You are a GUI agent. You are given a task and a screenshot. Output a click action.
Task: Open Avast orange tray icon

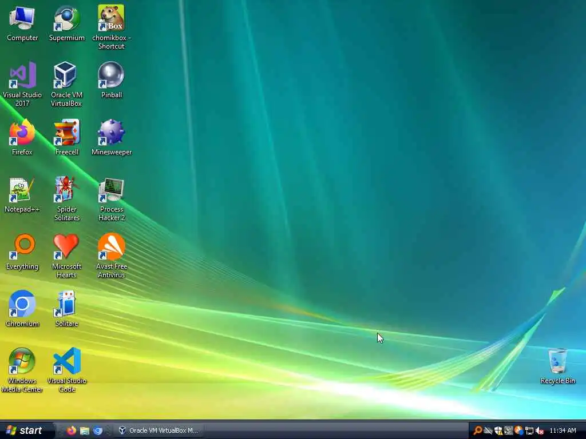click(x=518, y=430)
